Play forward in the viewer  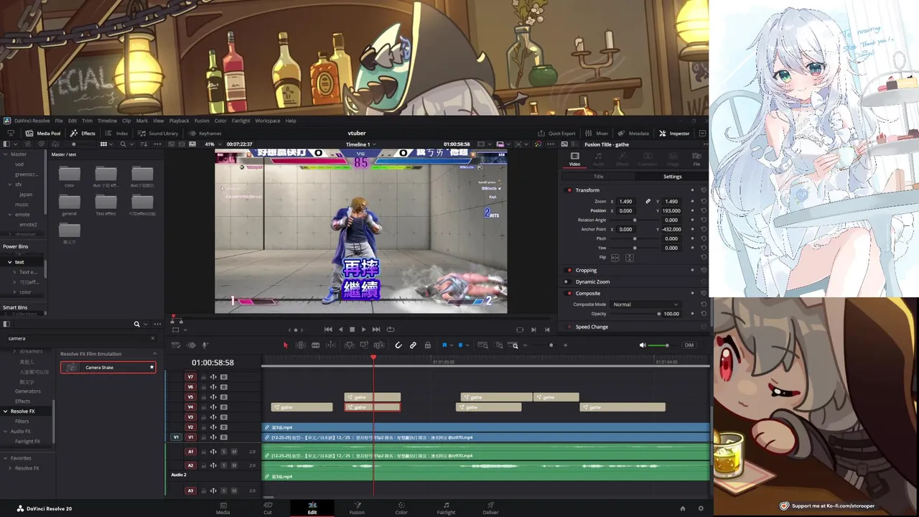363,330
